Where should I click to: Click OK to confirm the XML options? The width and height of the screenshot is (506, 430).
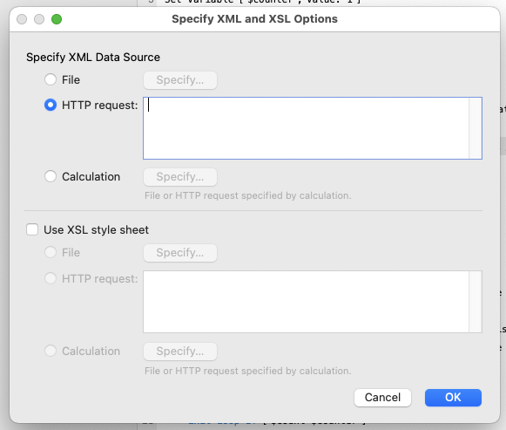coord(453,398)
